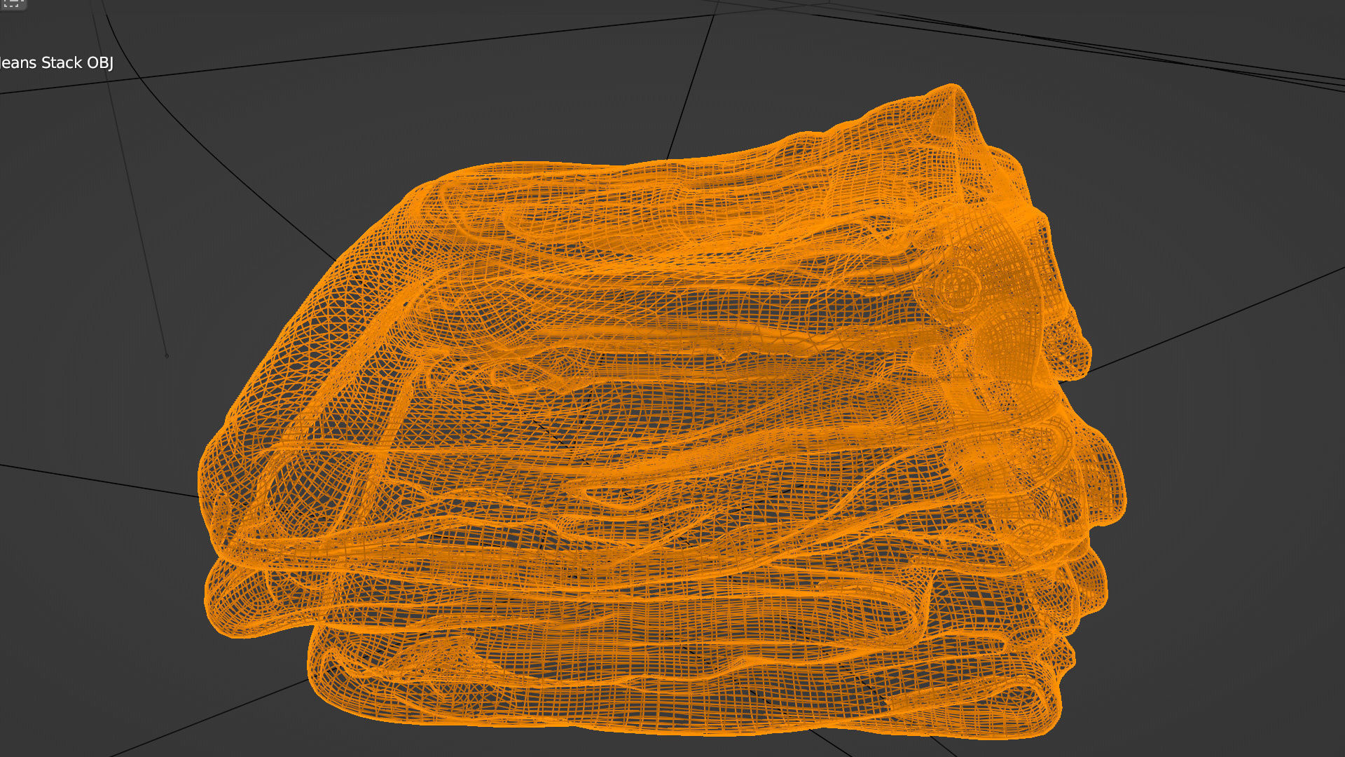Click the jeans button circle on wireframe
This screenshot has width=1345, height=757.
[957, 287]
